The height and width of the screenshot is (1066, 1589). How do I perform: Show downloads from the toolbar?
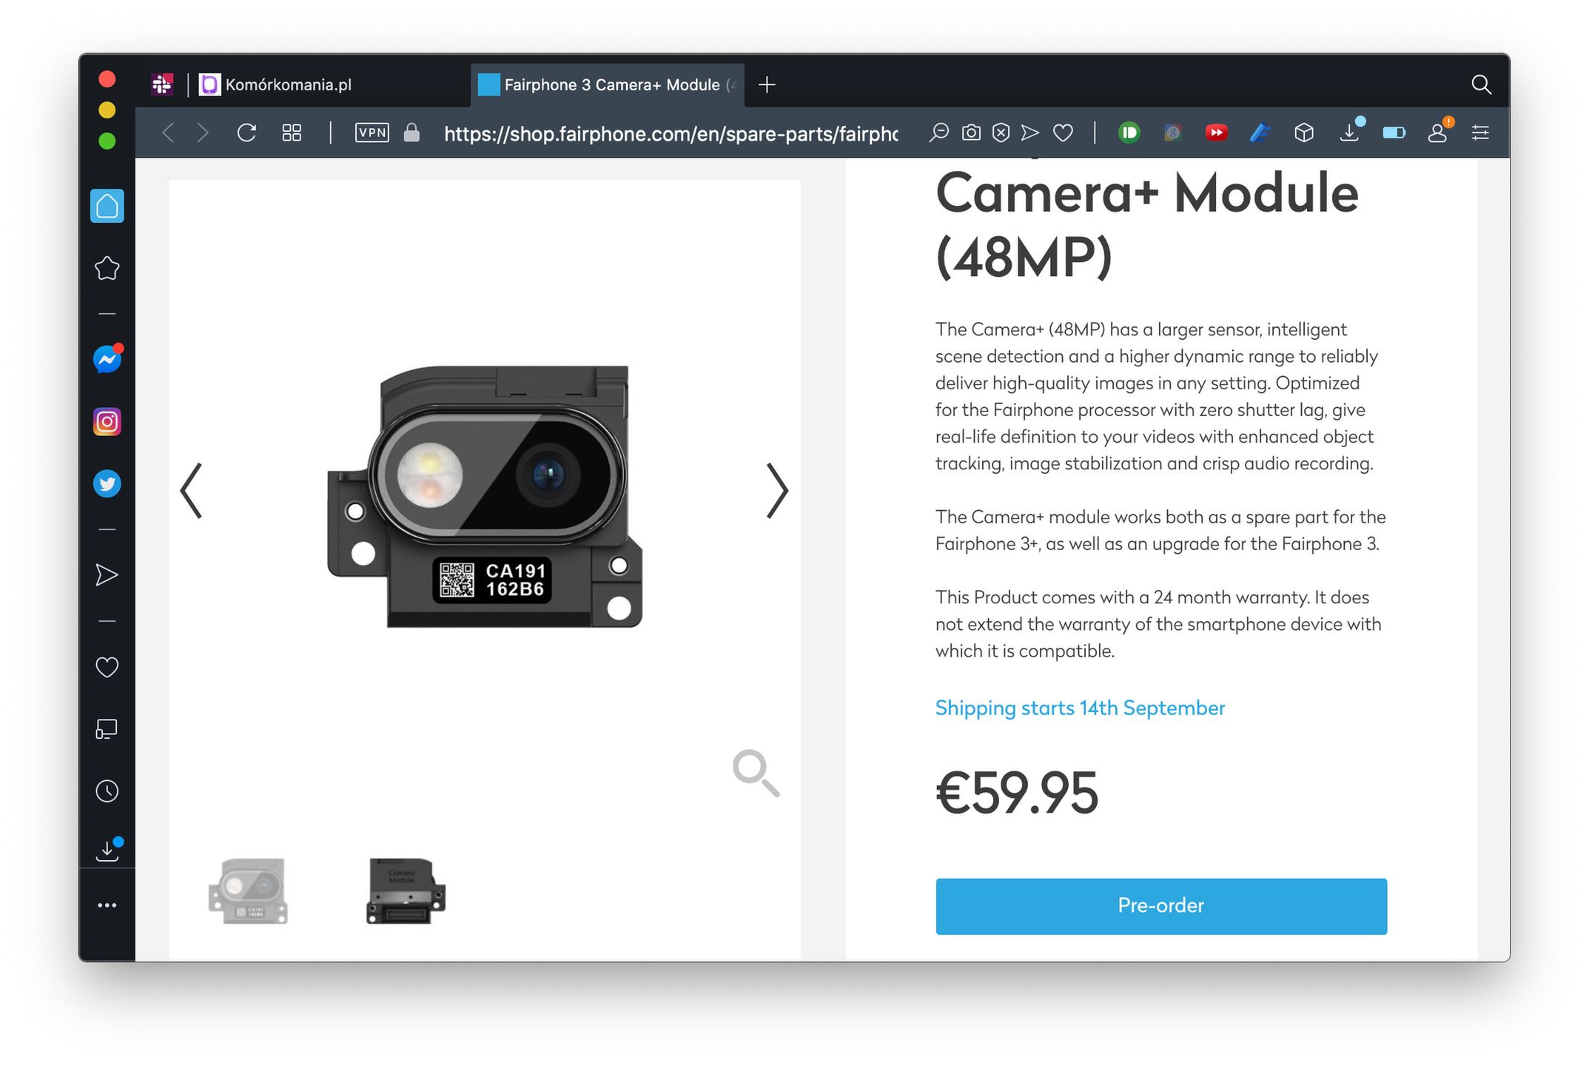click(1349, 133)
